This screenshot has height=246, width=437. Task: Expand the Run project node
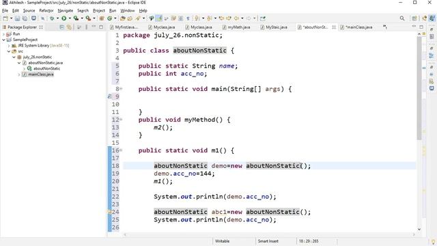(3, 34)
